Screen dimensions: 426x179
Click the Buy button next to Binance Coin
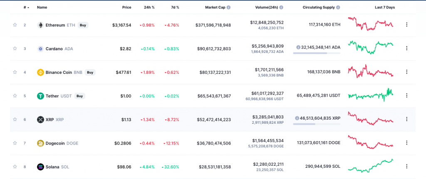90,72
